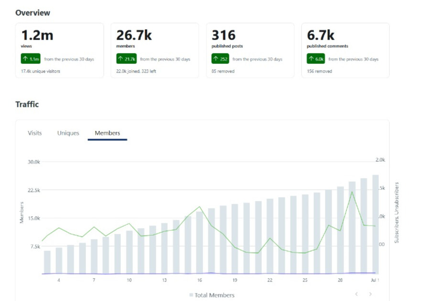Viewport: 440px width, 301px height.
Task: Click the previous chart page arrow
Action: pos(356,294)
